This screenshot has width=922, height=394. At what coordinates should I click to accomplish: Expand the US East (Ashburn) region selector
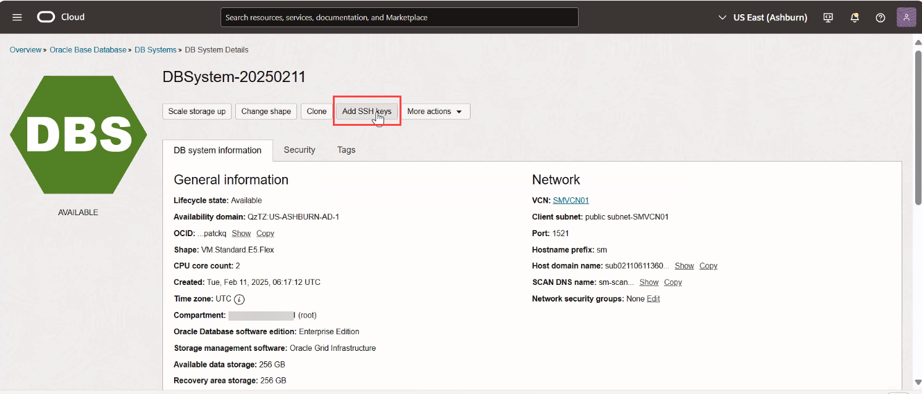763,17
